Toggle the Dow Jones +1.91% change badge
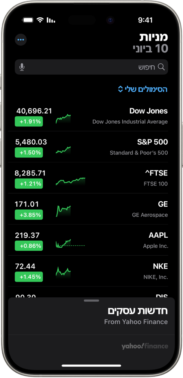 (29, 121)
